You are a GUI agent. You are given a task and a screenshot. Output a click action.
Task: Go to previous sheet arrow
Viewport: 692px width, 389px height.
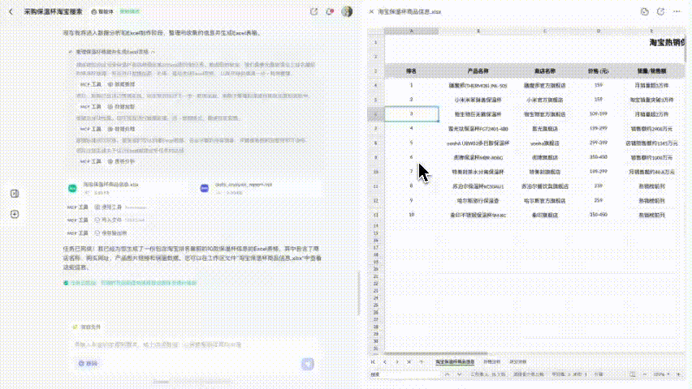(385, 361)
